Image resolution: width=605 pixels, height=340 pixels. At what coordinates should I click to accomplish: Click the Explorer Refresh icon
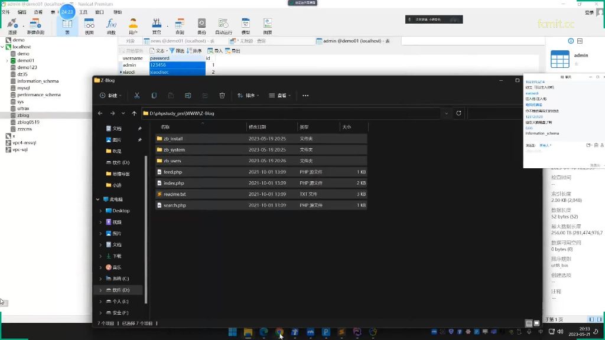458,113
